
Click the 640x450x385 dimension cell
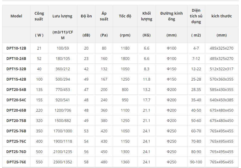pyautogui.click(x=222, y=100)
